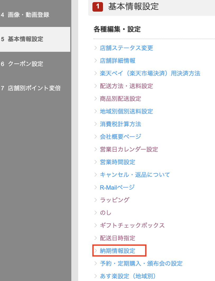Click chevron beside 商品別配送設定

96,99
